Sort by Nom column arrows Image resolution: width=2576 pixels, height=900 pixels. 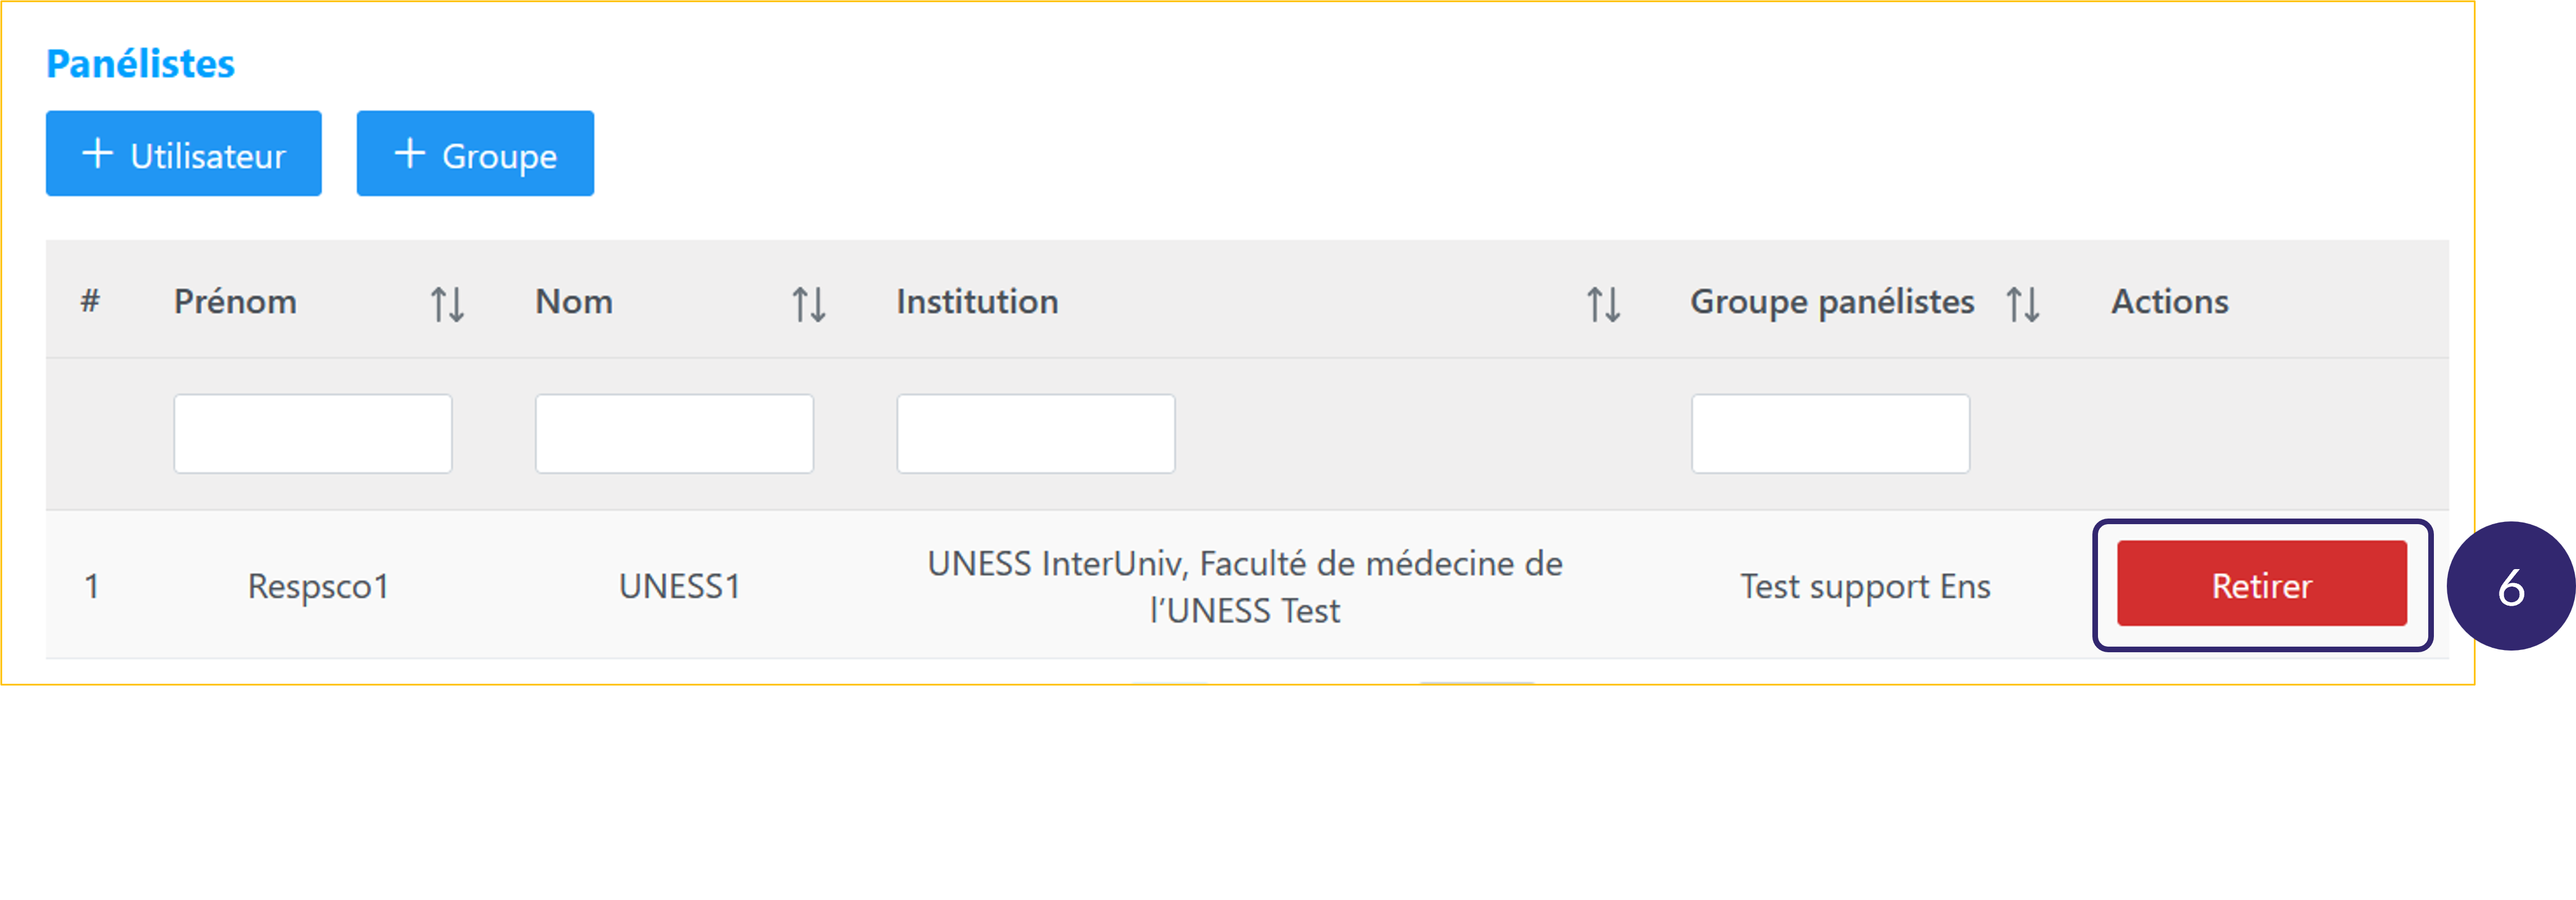[808, 303]
